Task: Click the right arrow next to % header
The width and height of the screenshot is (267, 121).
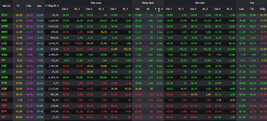Action: pyautogui.click(x=162, y=9)
